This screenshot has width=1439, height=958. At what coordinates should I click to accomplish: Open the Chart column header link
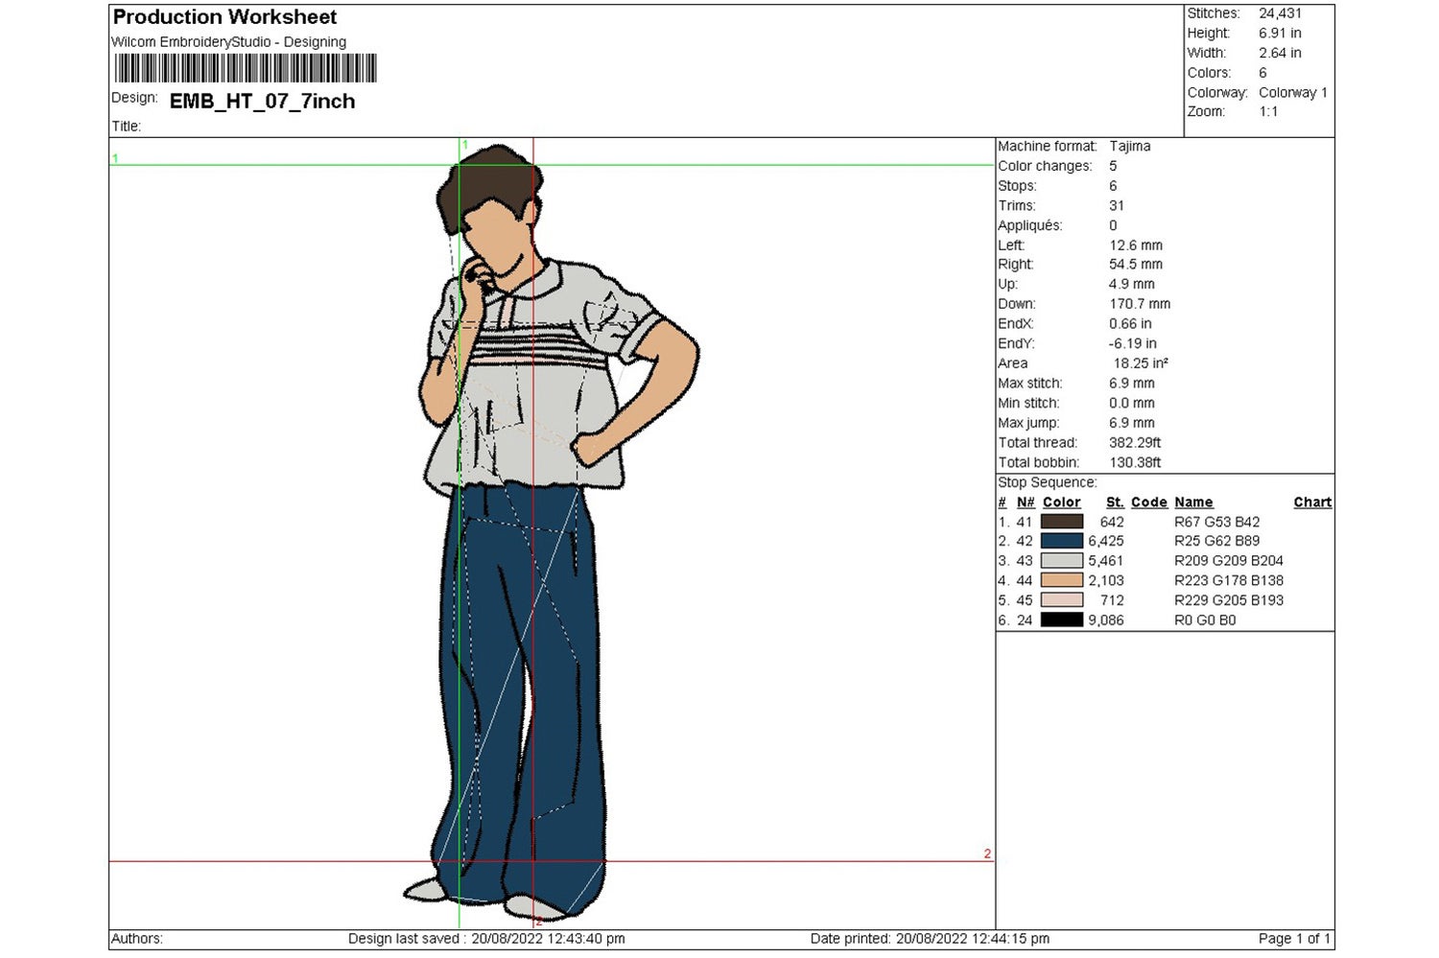click(1311, 502)
